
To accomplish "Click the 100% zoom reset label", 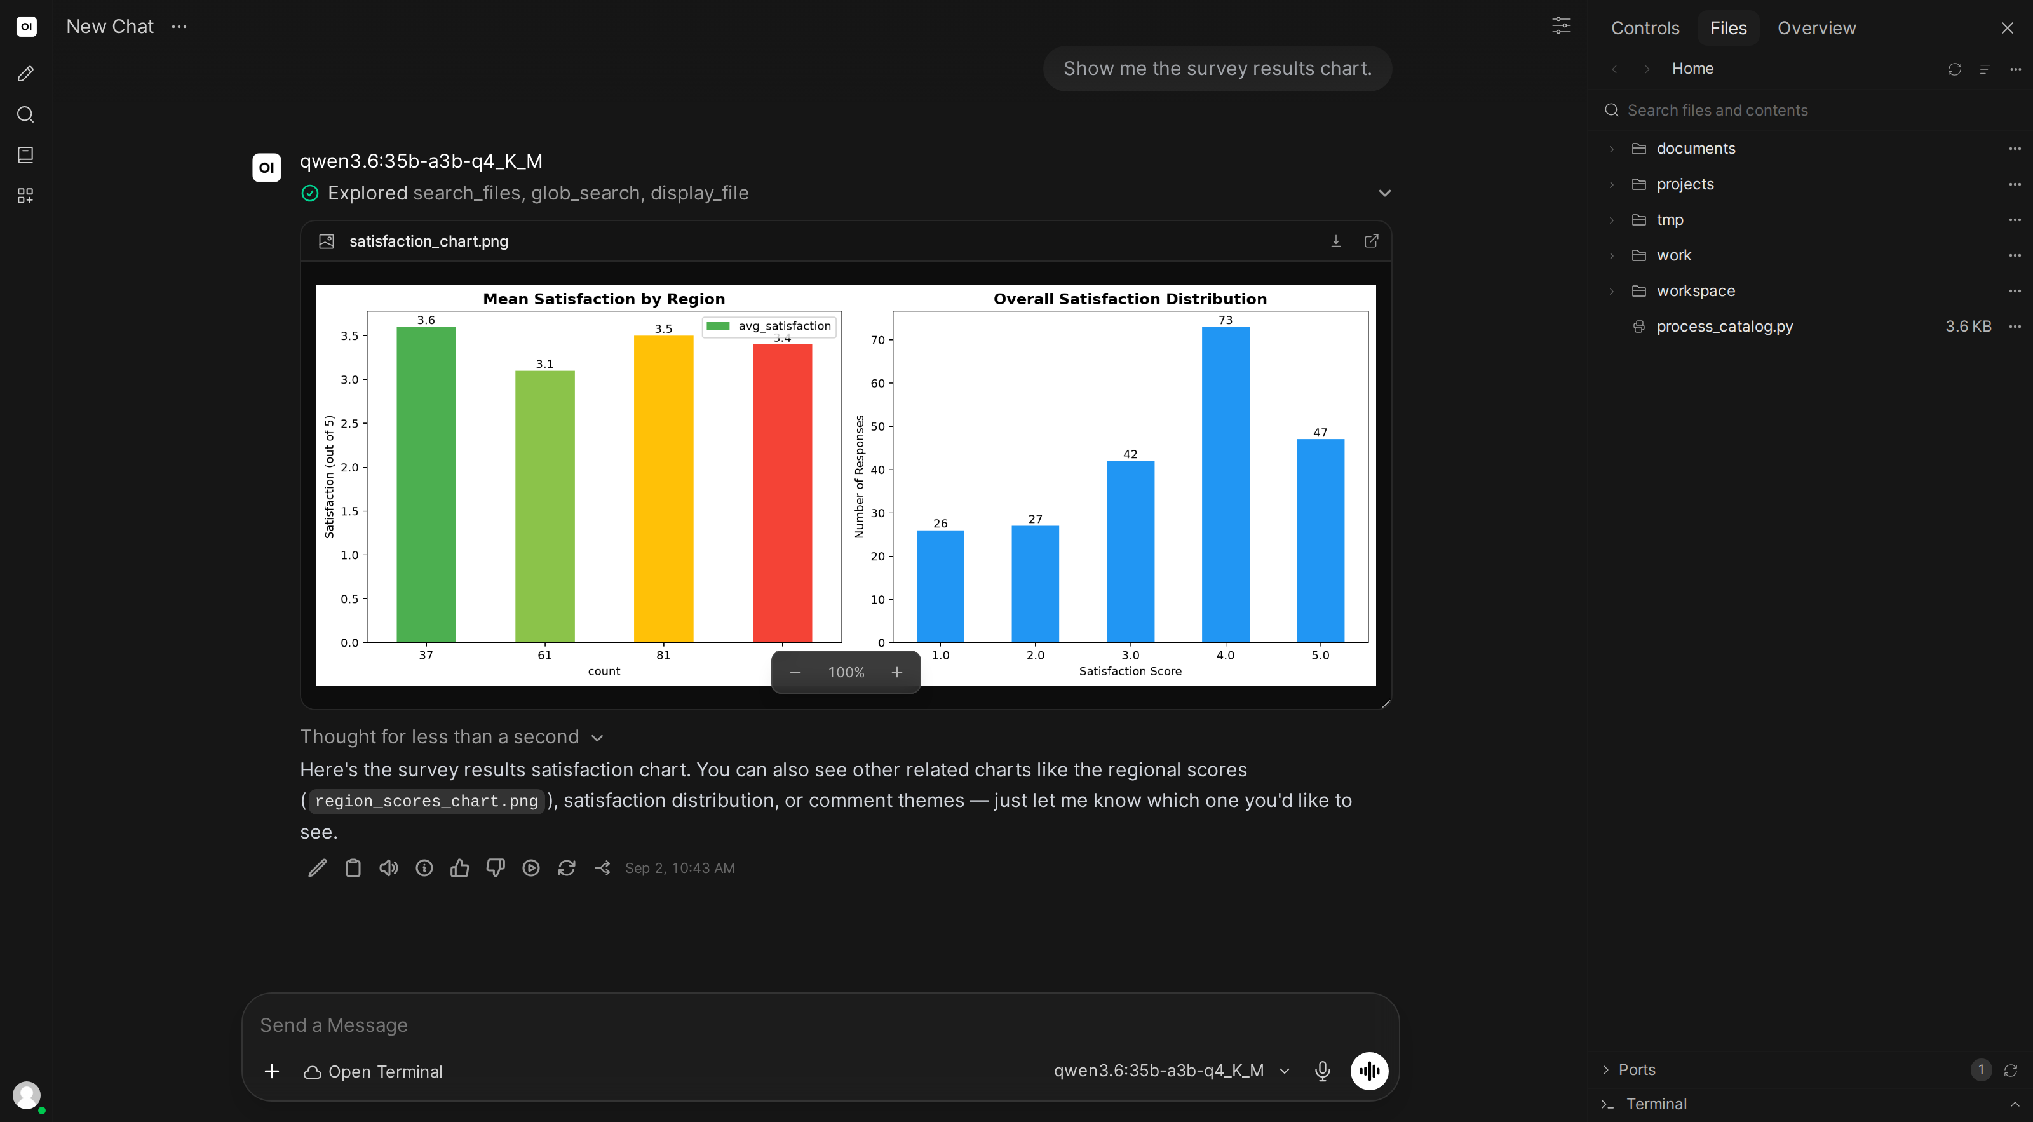I will [x=846, y=672].
